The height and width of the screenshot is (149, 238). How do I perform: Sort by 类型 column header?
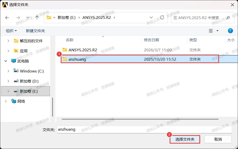[x=193, y=40]
